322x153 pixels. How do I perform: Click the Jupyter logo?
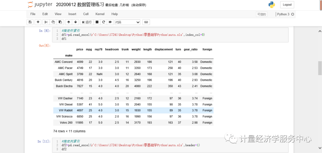40,4
